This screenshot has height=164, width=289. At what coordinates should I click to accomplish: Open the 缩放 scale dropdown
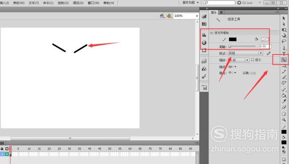pyautogui.click(x=238, y=60)
